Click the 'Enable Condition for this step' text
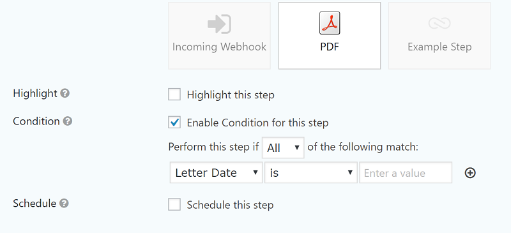The height and width of the screenshot is (233, 511). click(x=257, y=123)
